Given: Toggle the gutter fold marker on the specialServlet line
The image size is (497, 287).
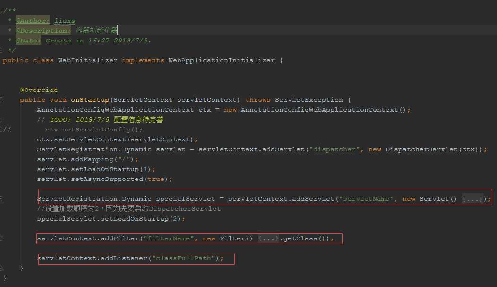Looking at the screenshot, I should (1, 199).
